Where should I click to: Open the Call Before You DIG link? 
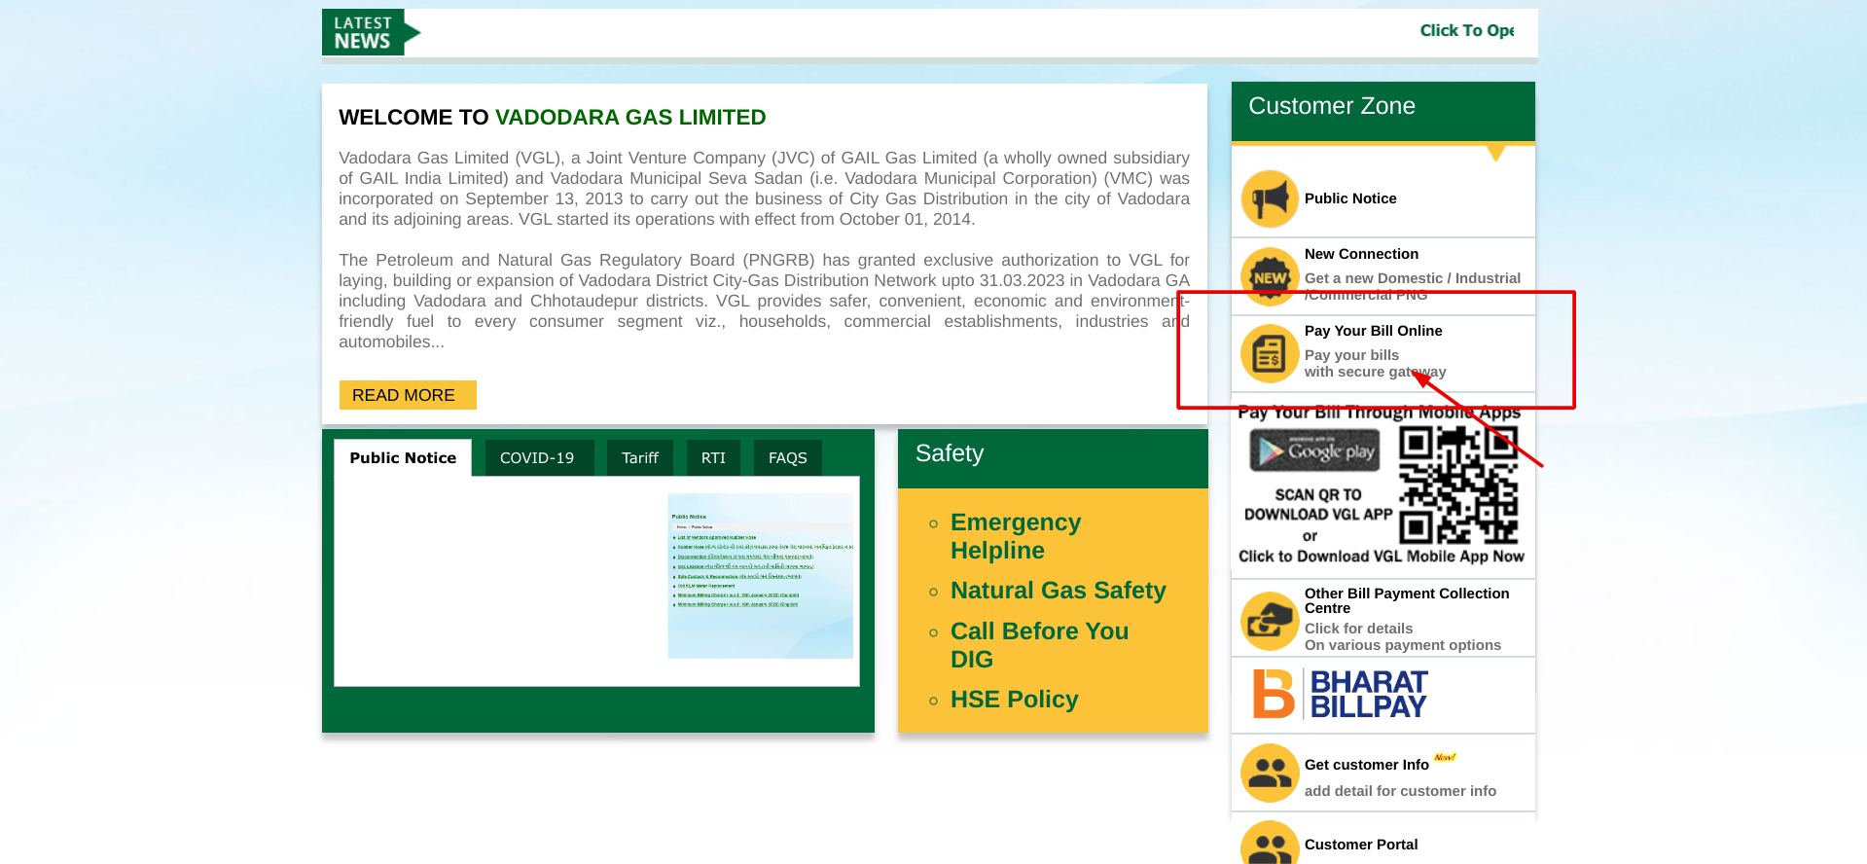(x=1038, y=645)
